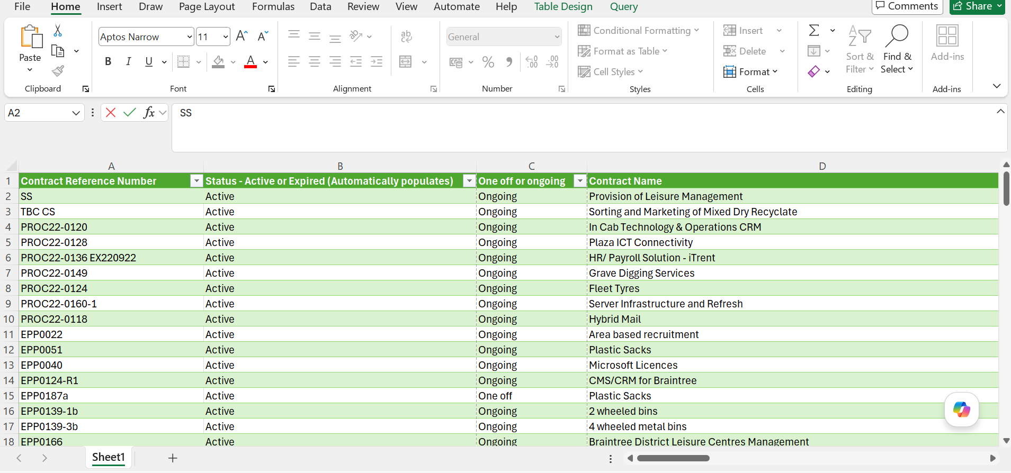The width and height of the screenshot is (1011, 473).
Task: Open the File menu
Action: click(22, 6)
